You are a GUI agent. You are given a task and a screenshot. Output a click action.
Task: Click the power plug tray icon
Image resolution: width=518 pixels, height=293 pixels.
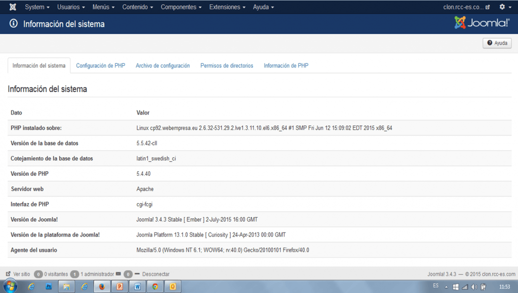click(x=483, y=287)
